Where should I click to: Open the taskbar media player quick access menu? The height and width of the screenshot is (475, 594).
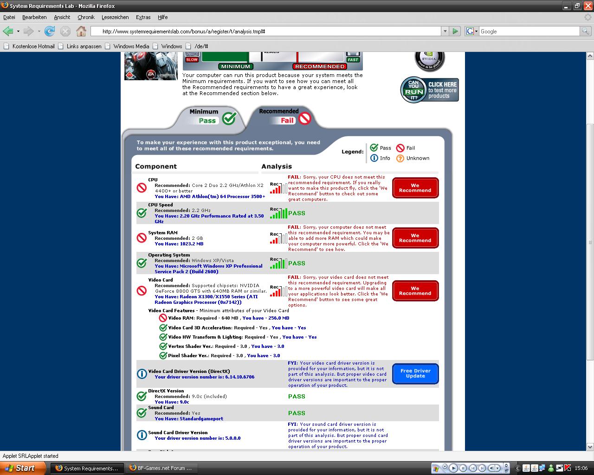coord(445,466)
